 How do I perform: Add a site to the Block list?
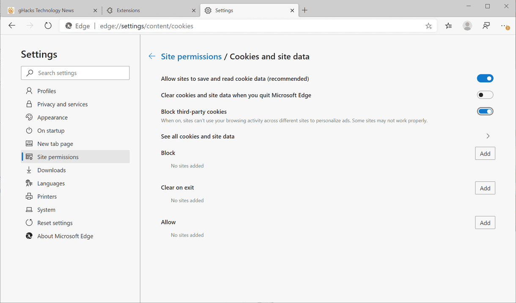click(x=485, y=153)
